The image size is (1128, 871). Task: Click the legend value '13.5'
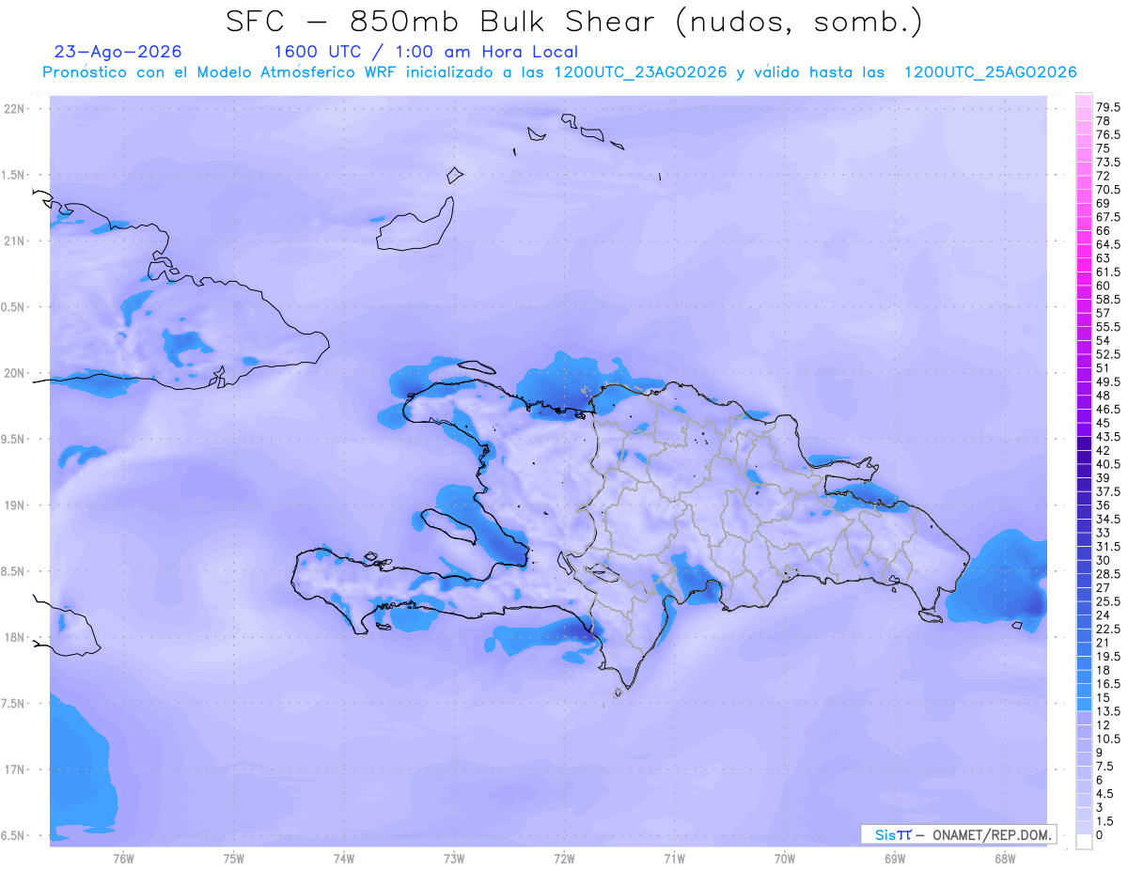[x=1108, y=711]
